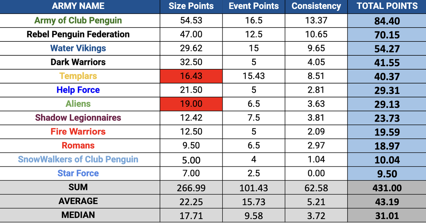The width and height of the screenshot is (426, 223).
Task: Select the TOTAL POINTS header cell
Action: click(387, 6)
